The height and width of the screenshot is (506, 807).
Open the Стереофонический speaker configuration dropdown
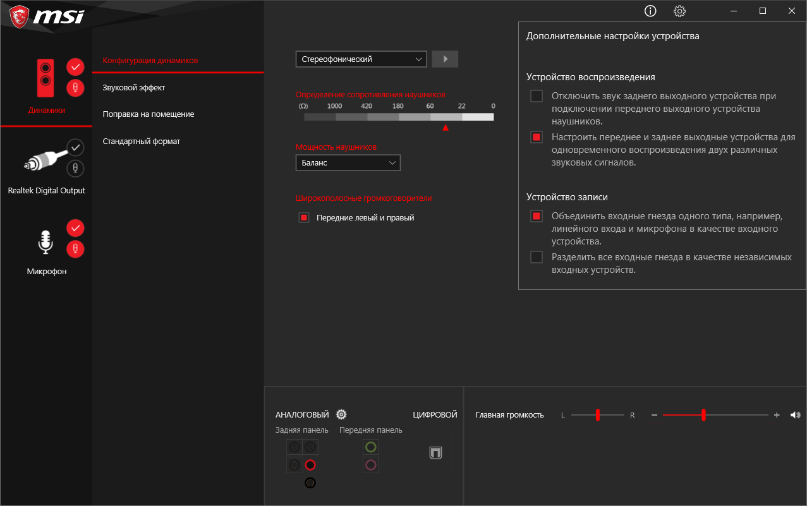click(361, 59)
